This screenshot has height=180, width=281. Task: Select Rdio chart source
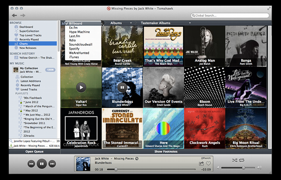pyautogui.click(x=83, y=40)
